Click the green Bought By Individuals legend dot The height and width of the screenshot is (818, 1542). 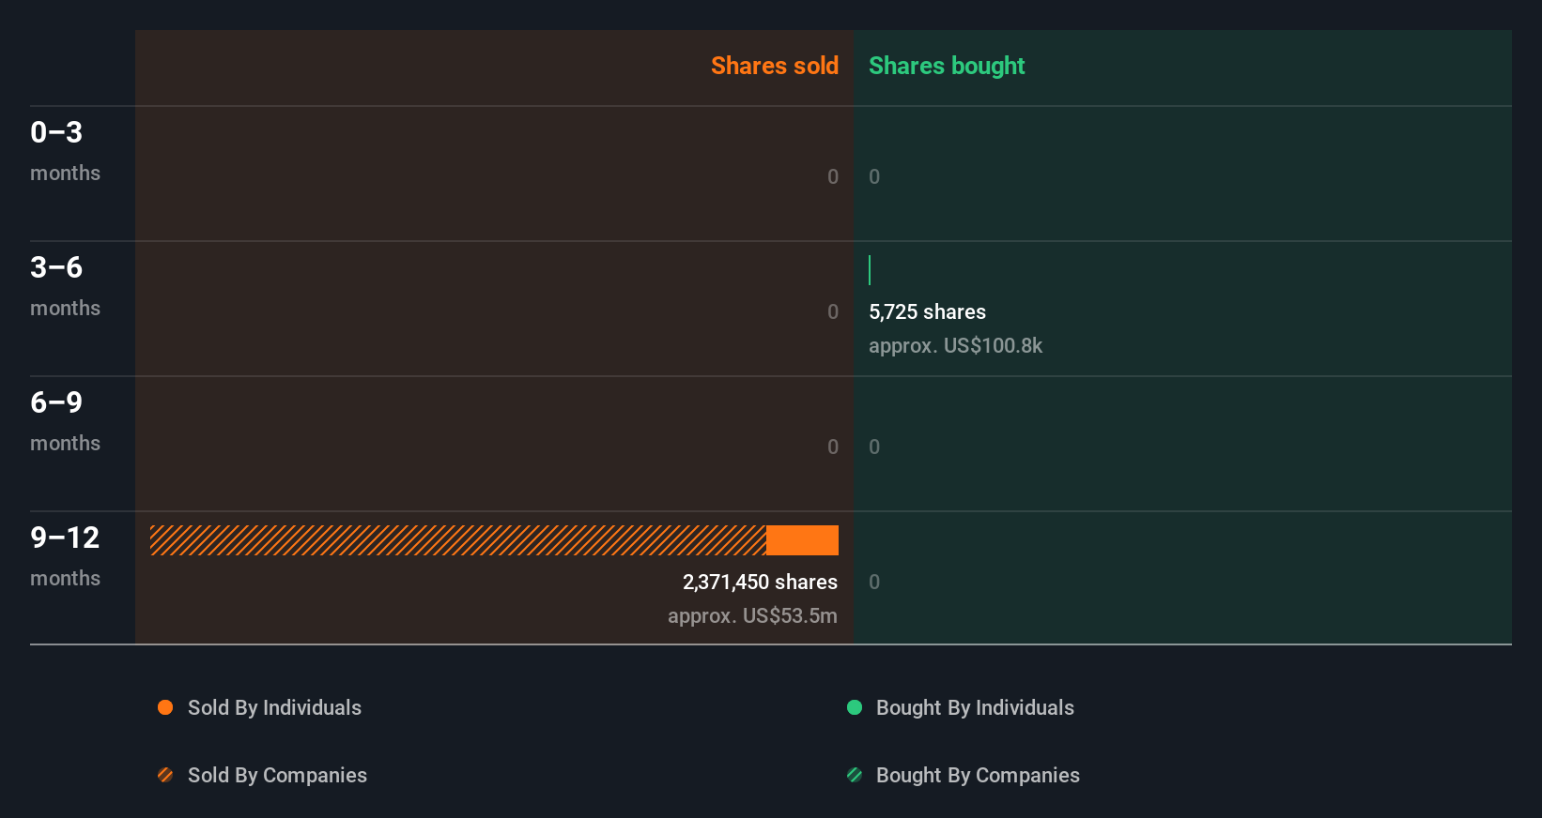pyautogui.click(x=855, y=707)
